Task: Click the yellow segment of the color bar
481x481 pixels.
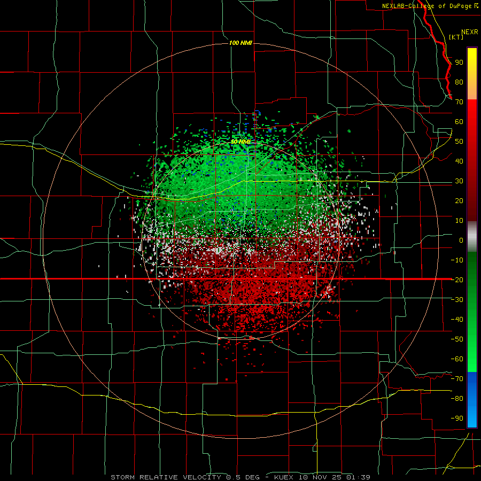Action: point(472,74)
